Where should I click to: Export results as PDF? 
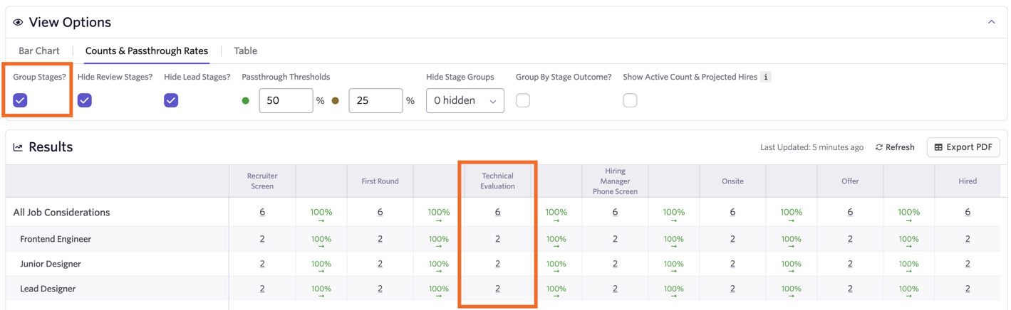pyautogui.click(x=963, y=147)
